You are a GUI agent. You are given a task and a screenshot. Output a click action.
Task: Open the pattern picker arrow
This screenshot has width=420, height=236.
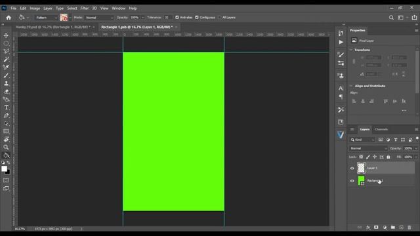click(70, 18)
